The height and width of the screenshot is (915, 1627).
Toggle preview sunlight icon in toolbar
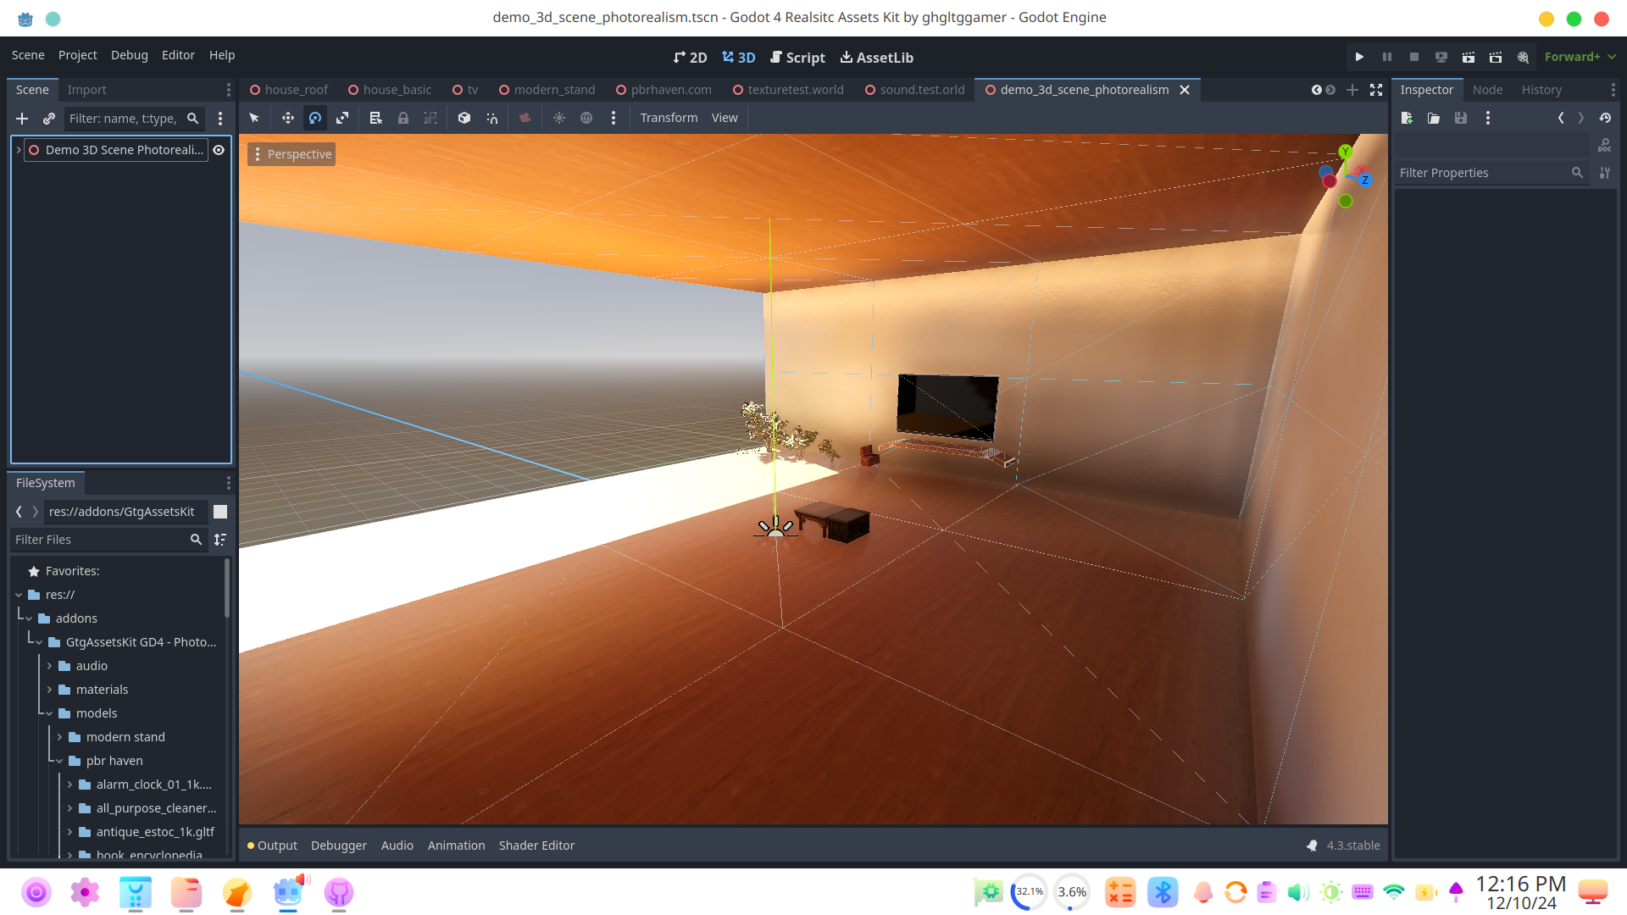point(559,118)
